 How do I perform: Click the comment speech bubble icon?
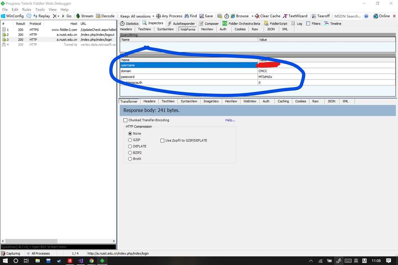point(29,16)
